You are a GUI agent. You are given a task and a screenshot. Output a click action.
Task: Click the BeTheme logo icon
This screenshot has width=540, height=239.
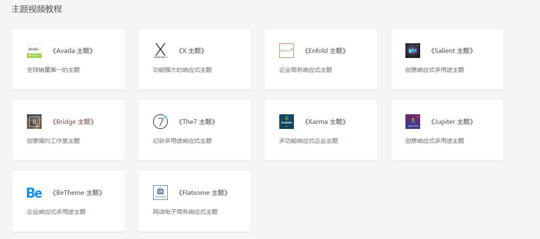pos(34,192)
